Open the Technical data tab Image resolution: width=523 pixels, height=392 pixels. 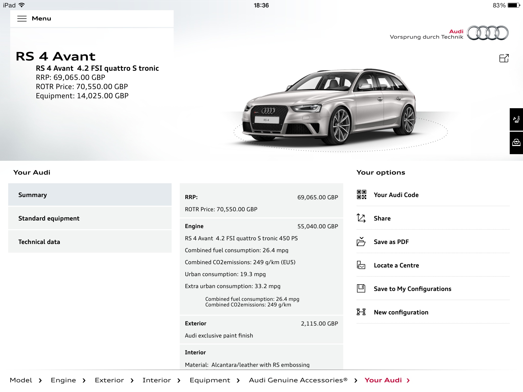90,241
